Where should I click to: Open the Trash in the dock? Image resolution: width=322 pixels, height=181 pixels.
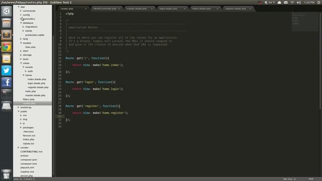(x=7, y=174)
